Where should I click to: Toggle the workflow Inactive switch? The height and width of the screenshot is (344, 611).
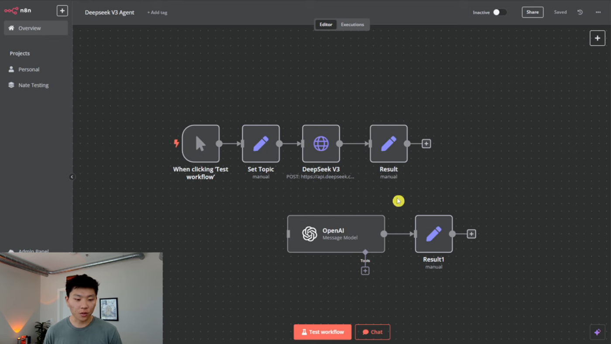click(x=500, y=12)
